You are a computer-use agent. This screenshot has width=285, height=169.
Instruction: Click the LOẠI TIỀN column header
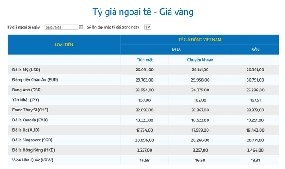tap(64, 45)
